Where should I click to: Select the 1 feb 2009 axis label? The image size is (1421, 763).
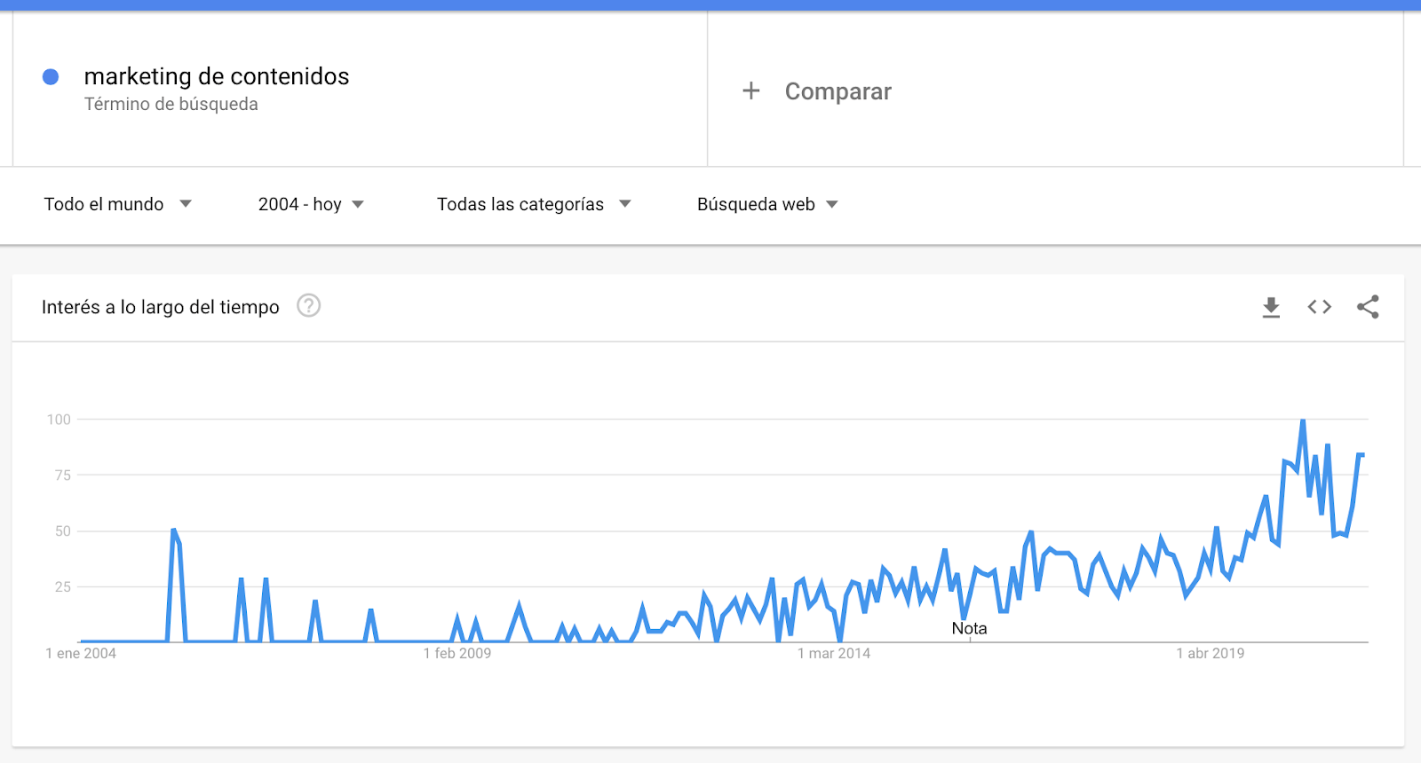click(x=456, y=654)
